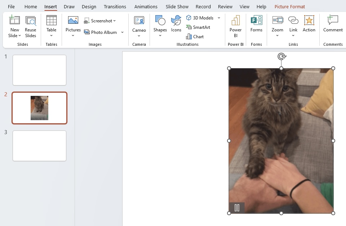Insert a Chart
Image resolution: width=346 pixels, height=226 pixels.
(x=195, y=37)
